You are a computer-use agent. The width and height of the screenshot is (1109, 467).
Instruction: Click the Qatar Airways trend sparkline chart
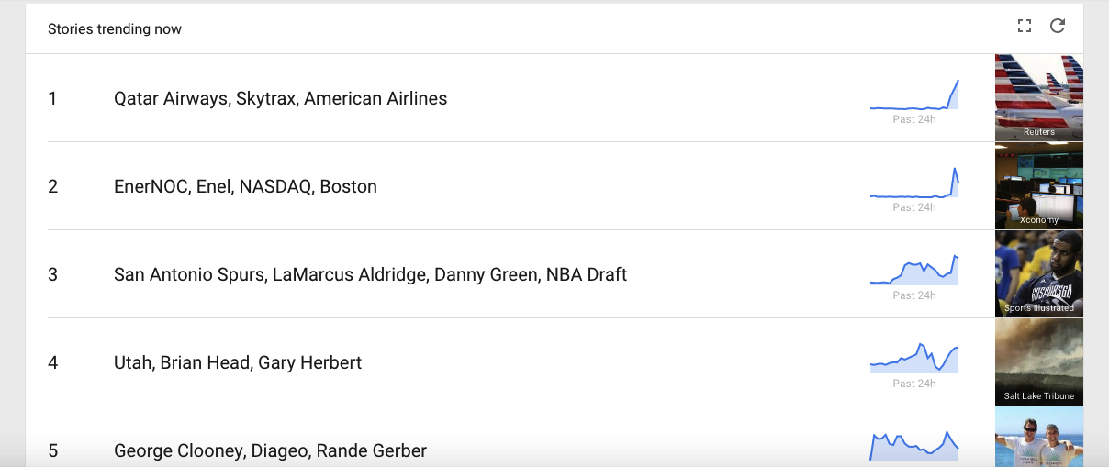tap(914, 95)
